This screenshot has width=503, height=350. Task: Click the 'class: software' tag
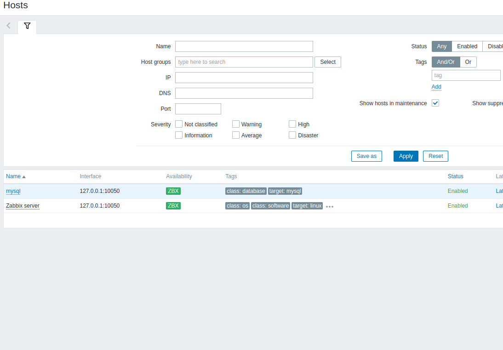(271, 206)
